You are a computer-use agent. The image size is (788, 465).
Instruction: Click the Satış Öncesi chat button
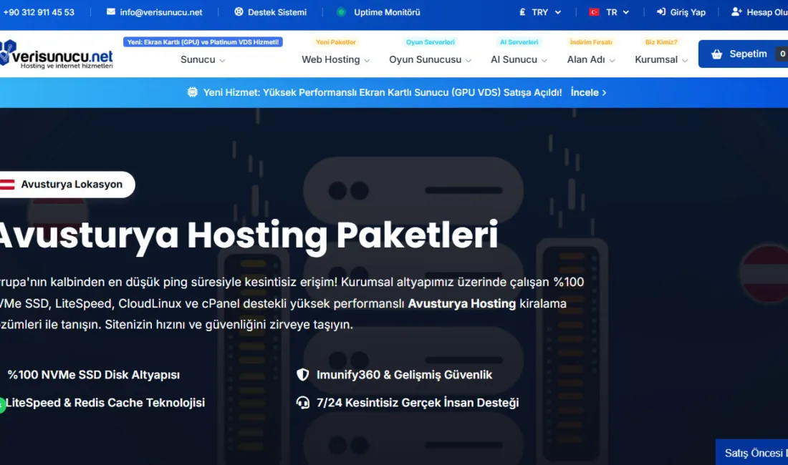(751, 452)
